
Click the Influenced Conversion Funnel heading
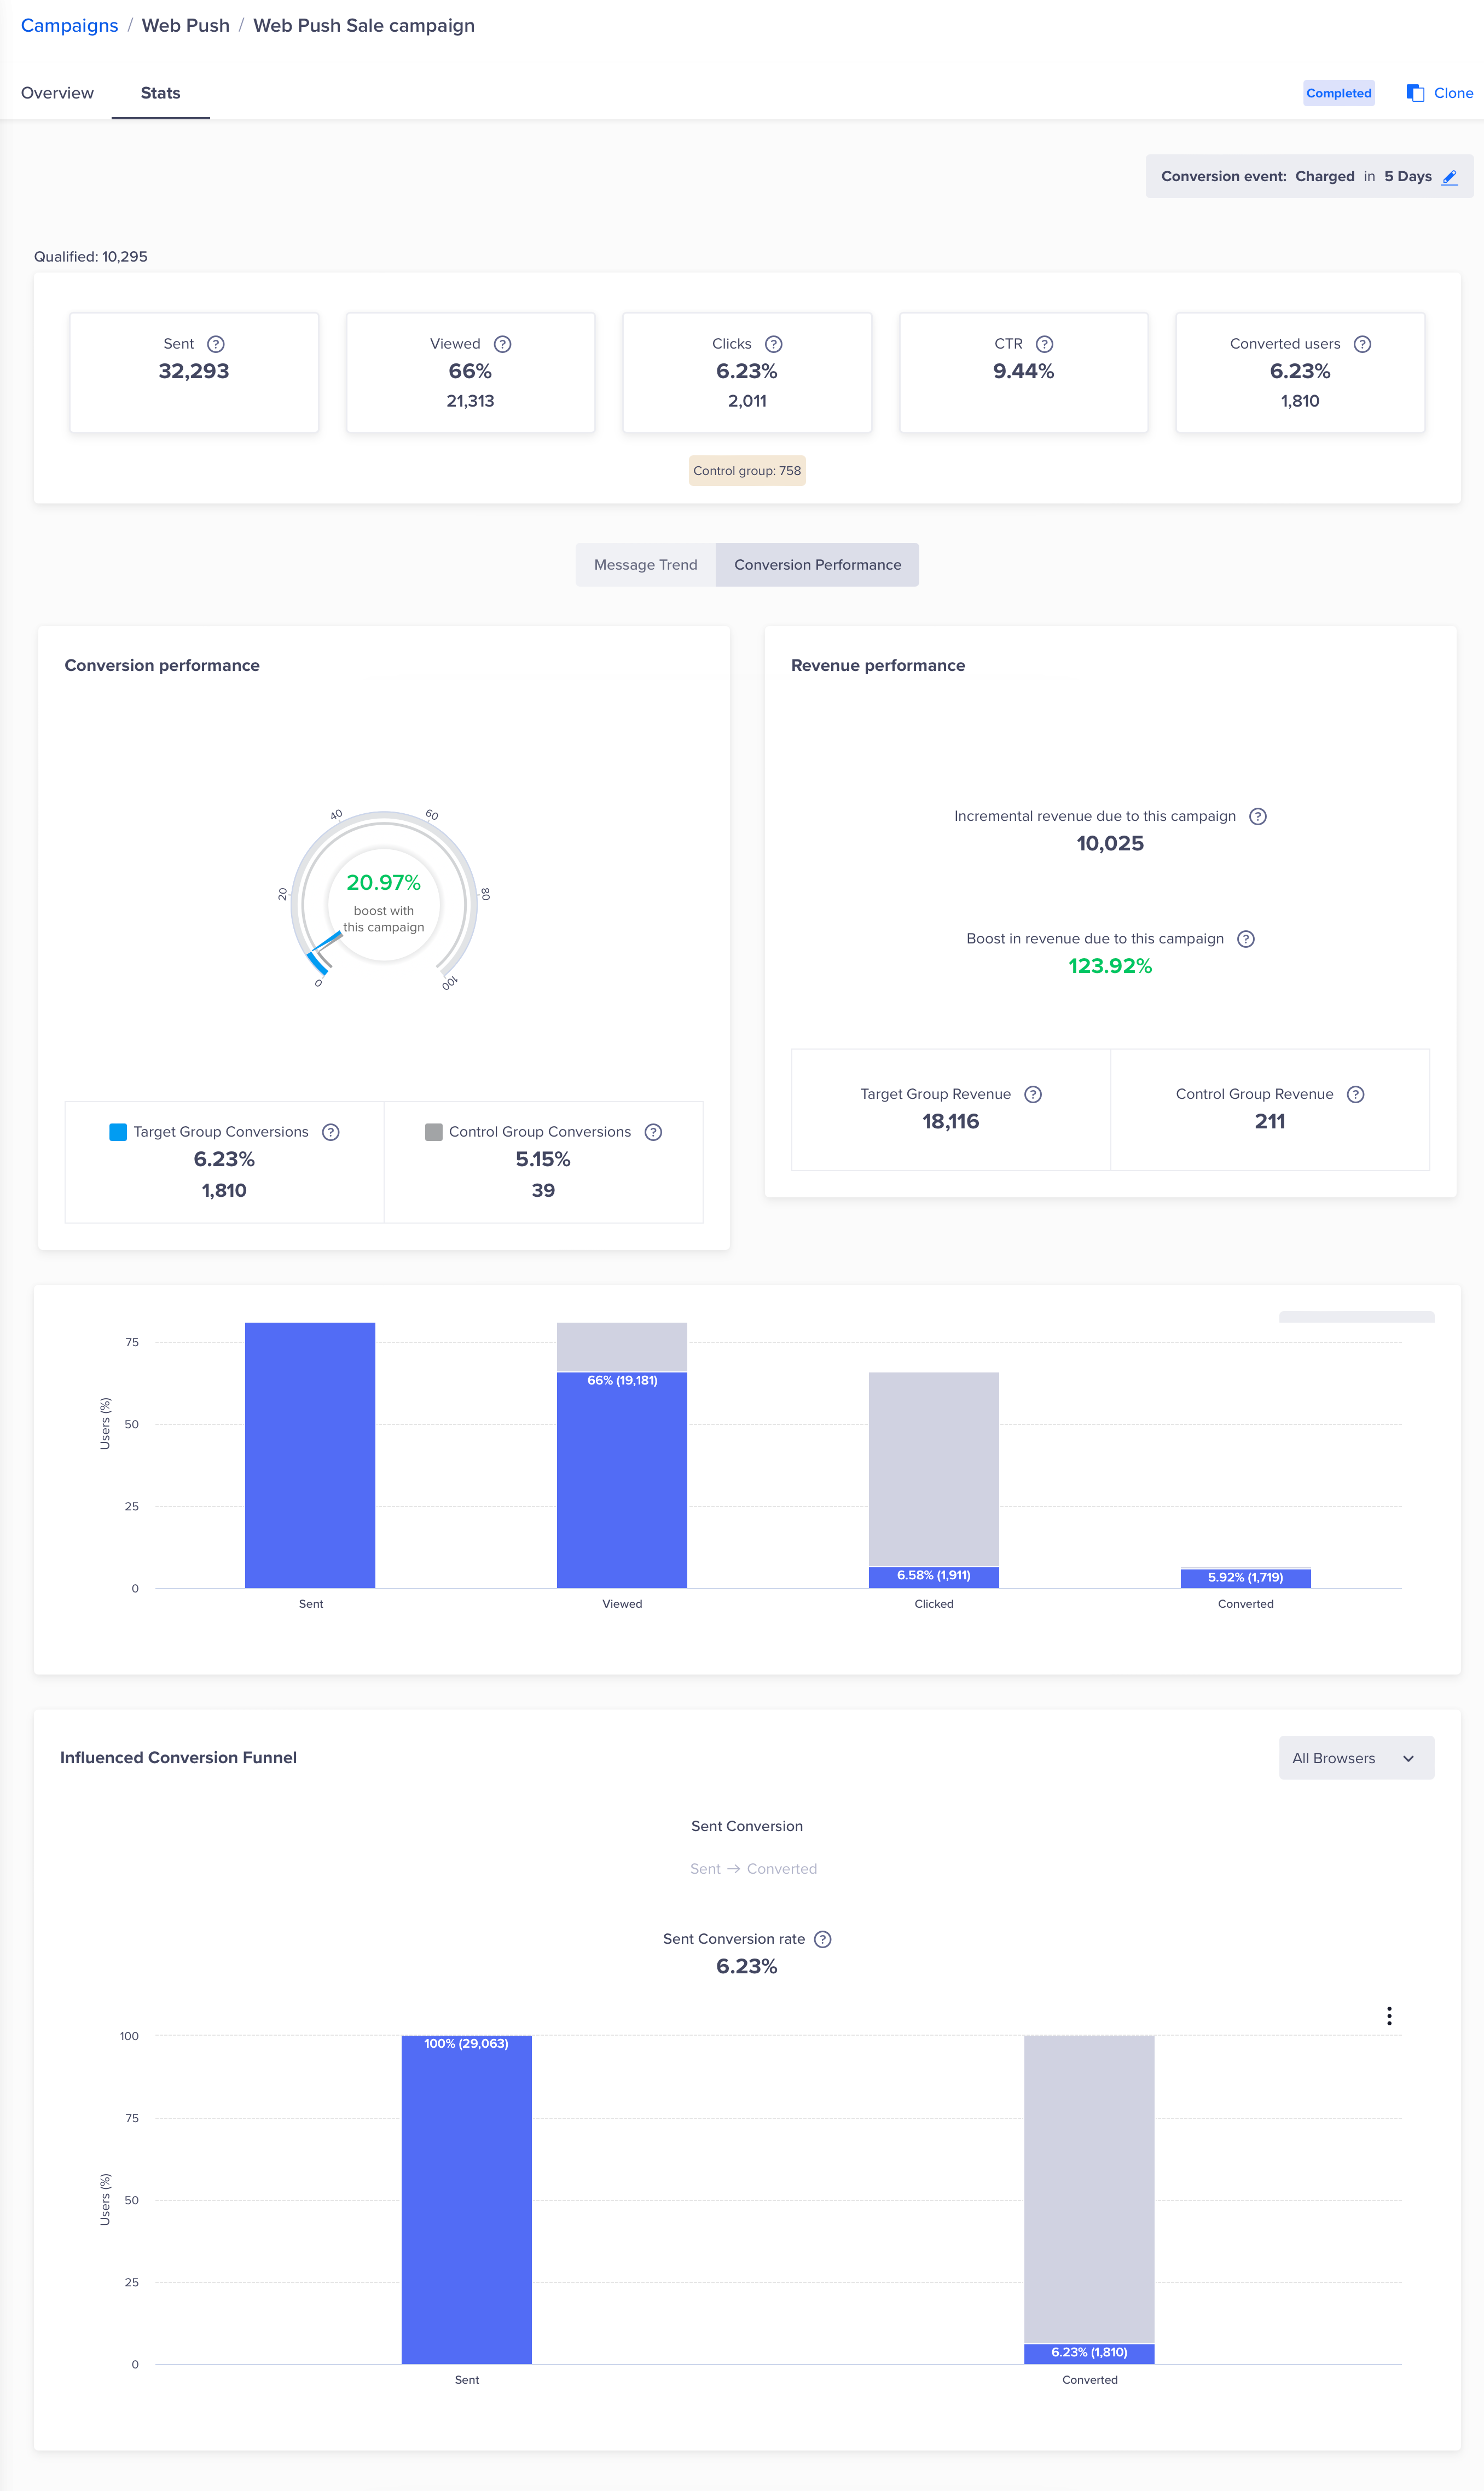point(178,1758)
